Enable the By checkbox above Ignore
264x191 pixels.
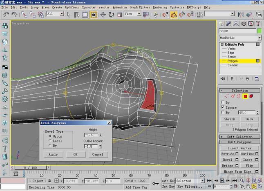pyautogui.click(x=223, y=102)
